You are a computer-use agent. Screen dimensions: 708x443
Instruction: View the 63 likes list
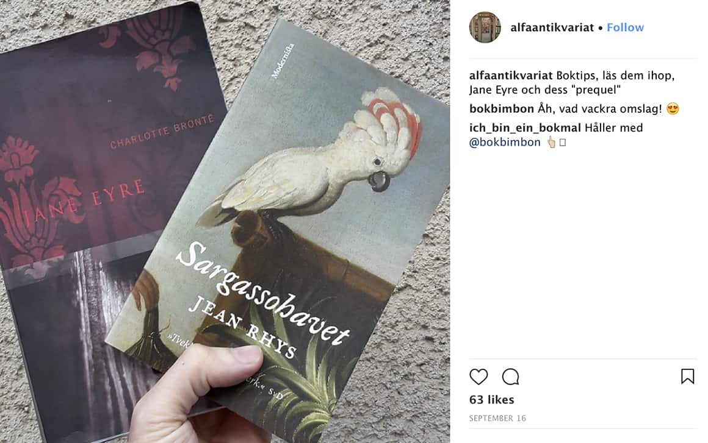point(492,400)
